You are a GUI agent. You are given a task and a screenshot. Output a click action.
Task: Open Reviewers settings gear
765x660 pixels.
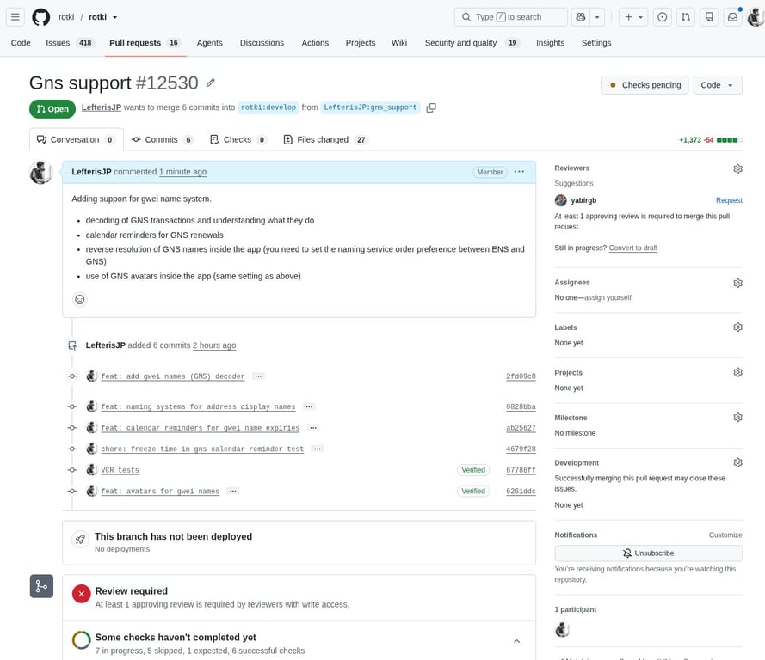point(737,168)
